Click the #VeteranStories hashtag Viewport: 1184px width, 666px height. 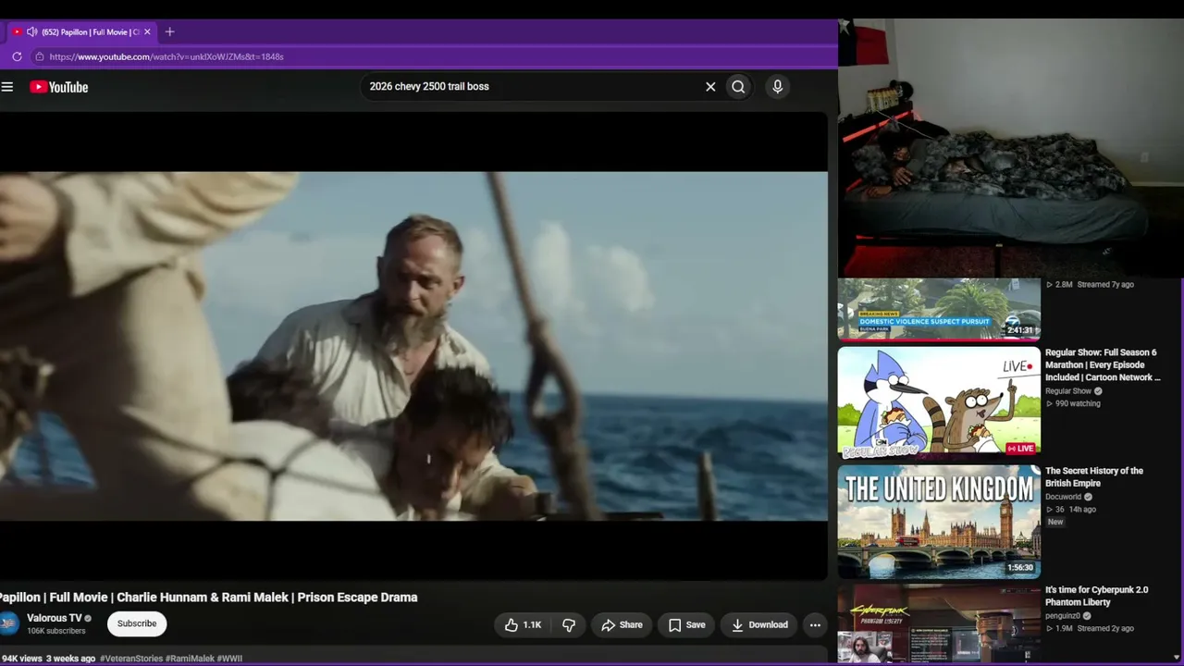130,659
